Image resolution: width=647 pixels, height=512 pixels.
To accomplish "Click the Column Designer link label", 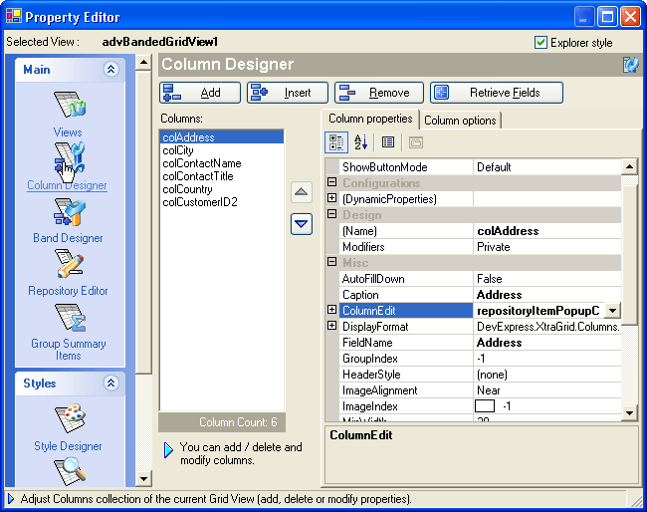I will (67, 185).
